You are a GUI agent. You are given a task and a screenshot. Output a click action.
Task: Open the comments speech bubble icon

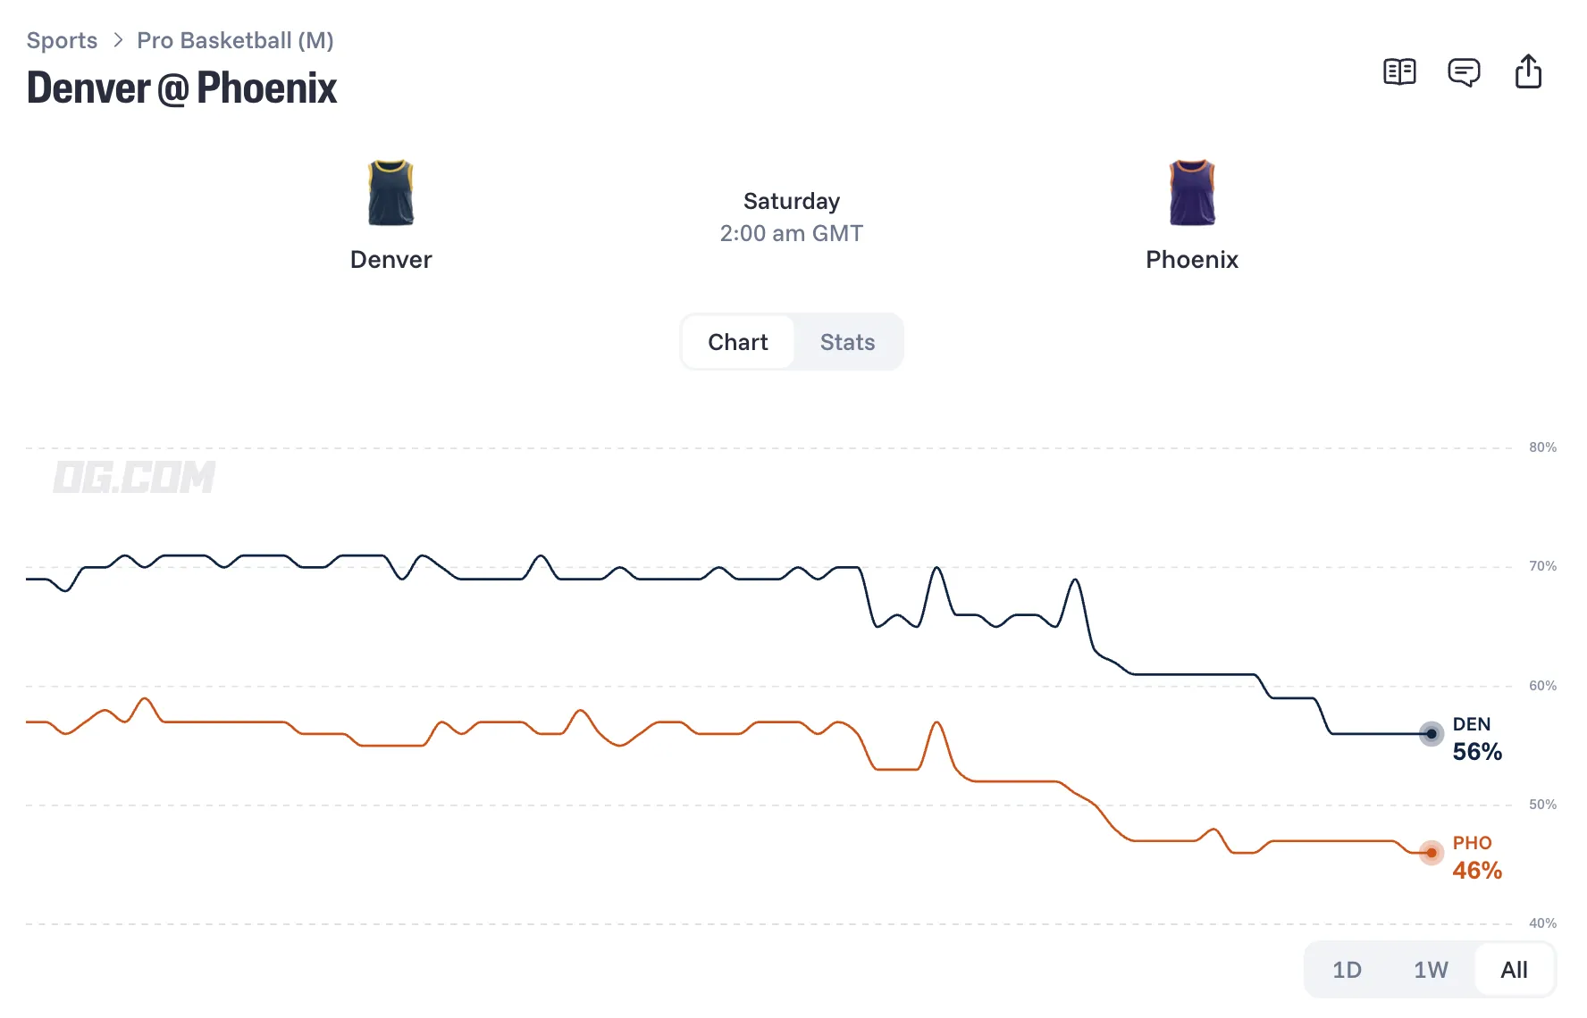coord(1464,71)
